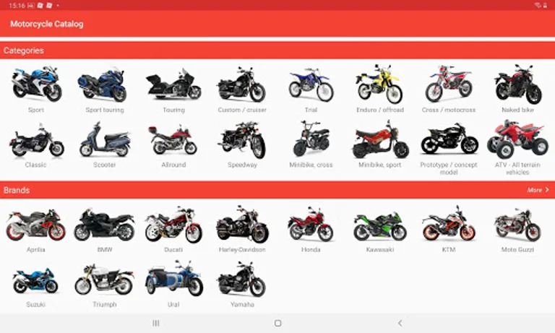Select the Triumph brand motorcycle icon
This screenshot has width=555, height=333.
pos(105,280)
